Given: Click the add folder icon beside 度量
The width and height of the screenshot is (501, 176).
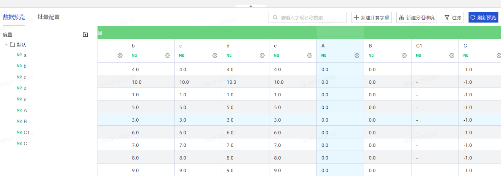Looking at the screenshot, I should (85, 35).
